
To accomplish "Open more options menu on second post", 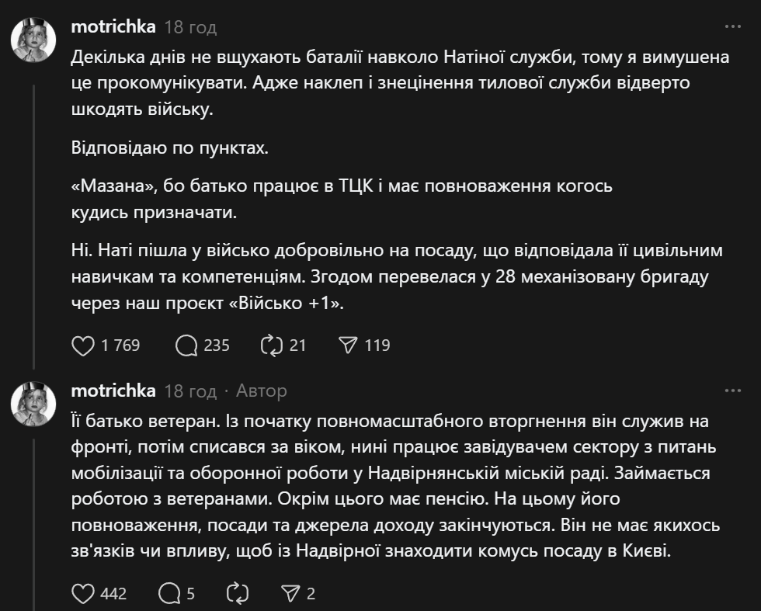I will click(732, 391).
